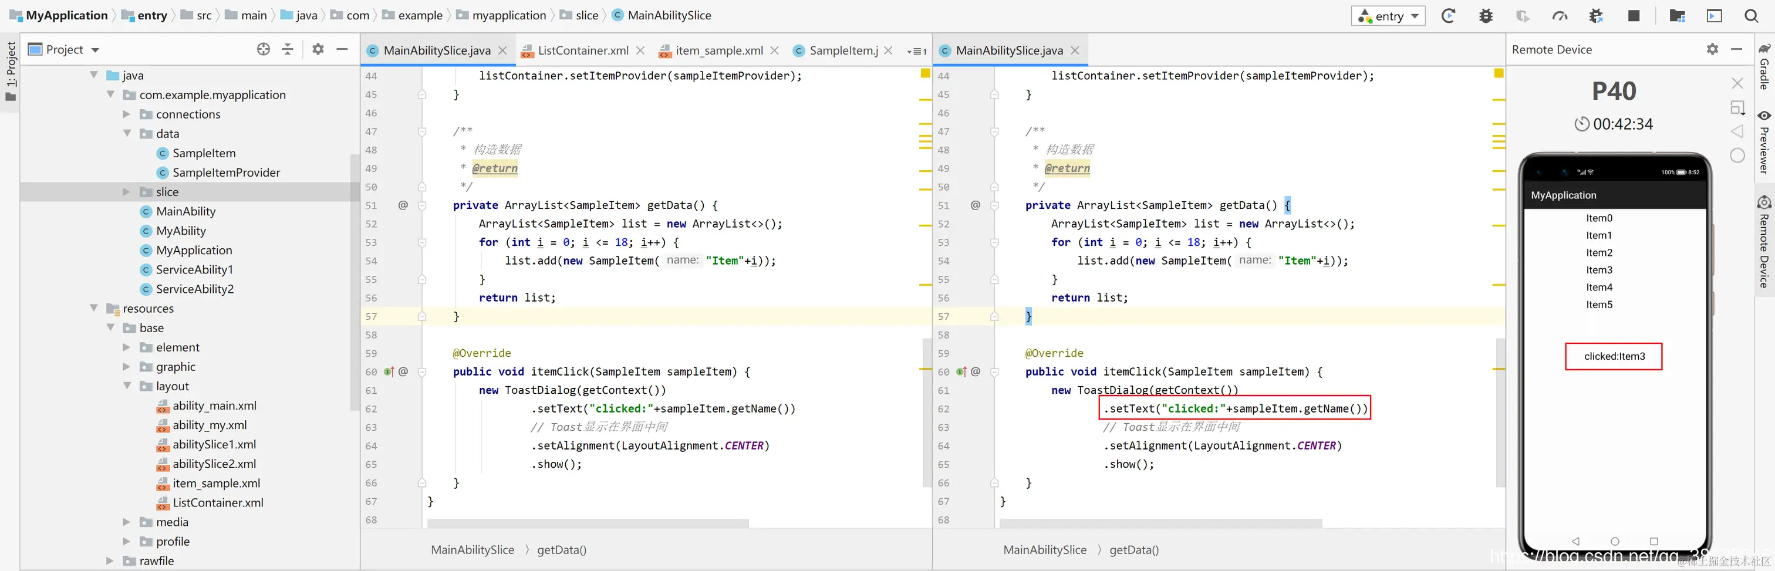The height and width of the screenshot is (571, 1775).
Task: Hide the Project panel with minus icon
Action: pos(342,49)
